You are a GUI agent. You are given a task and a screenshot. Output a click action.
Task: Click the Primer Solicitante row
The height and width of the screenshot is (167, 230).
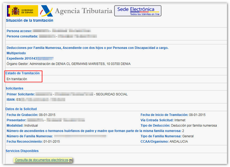click(x=66, y=94)
